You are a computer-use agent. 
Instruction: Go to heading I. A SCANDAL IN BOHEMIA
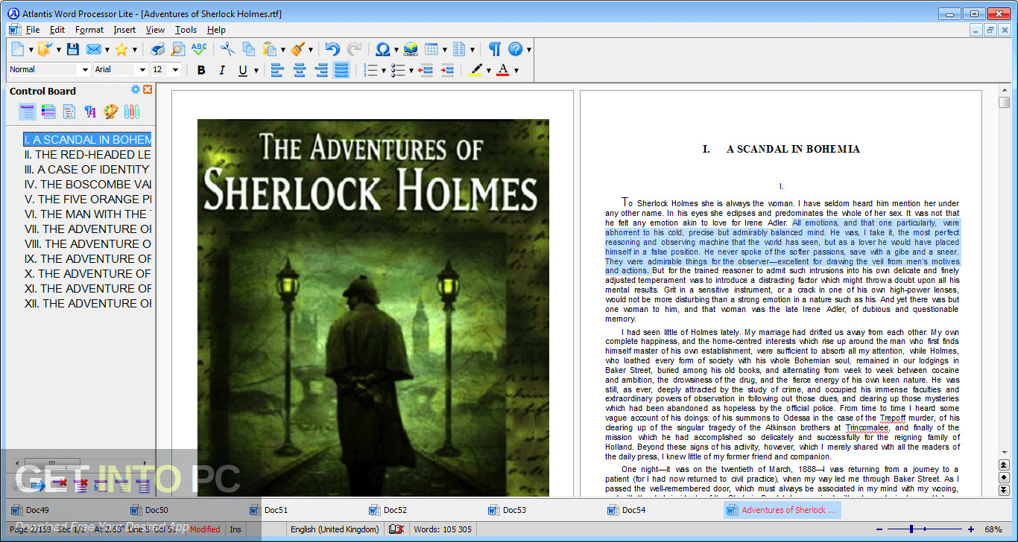tap(87, 139)
